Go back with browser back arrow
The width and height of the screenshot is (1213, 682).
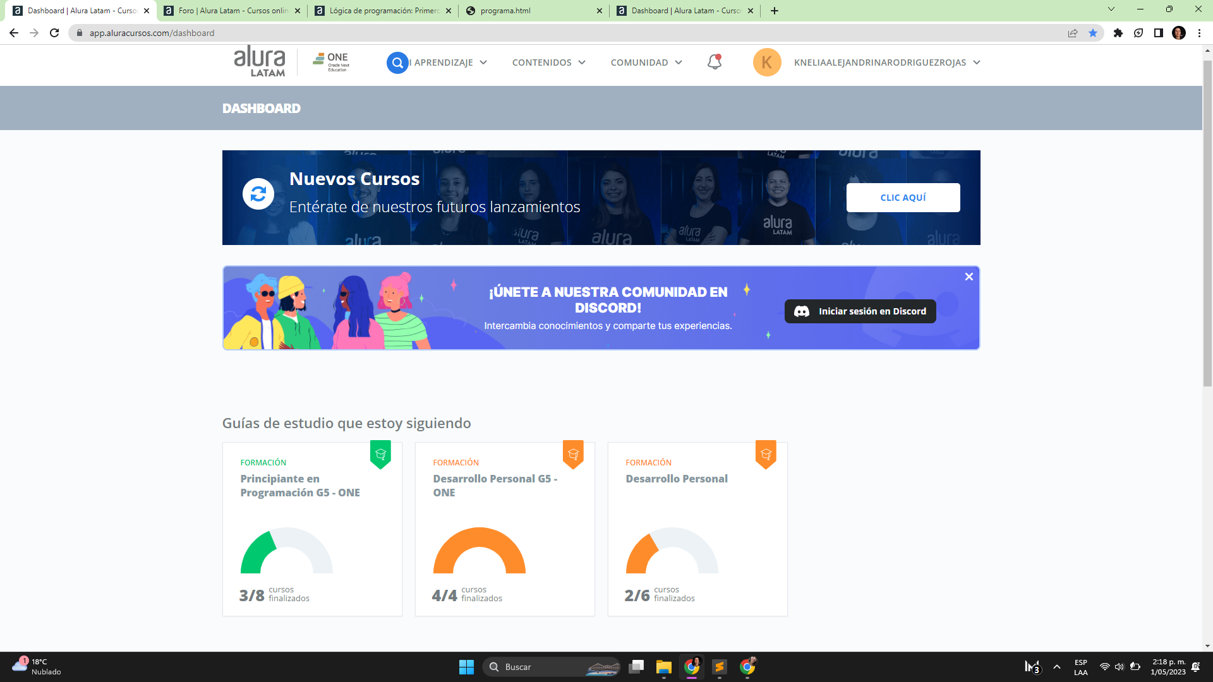[14, 33]
